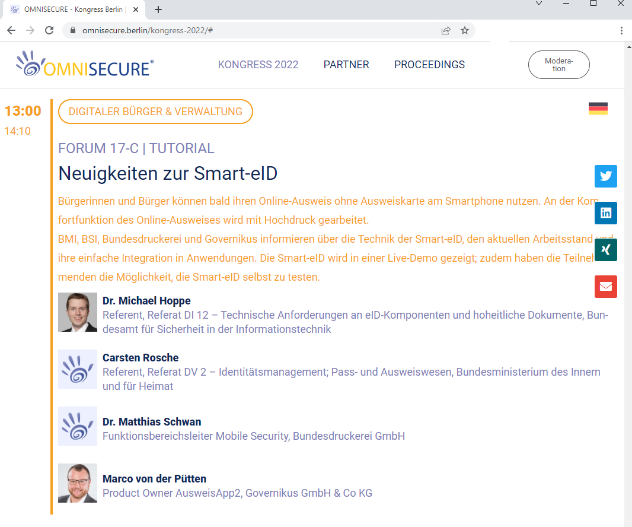Click Marco von der Pütten's photo

[x=78, y=483]
